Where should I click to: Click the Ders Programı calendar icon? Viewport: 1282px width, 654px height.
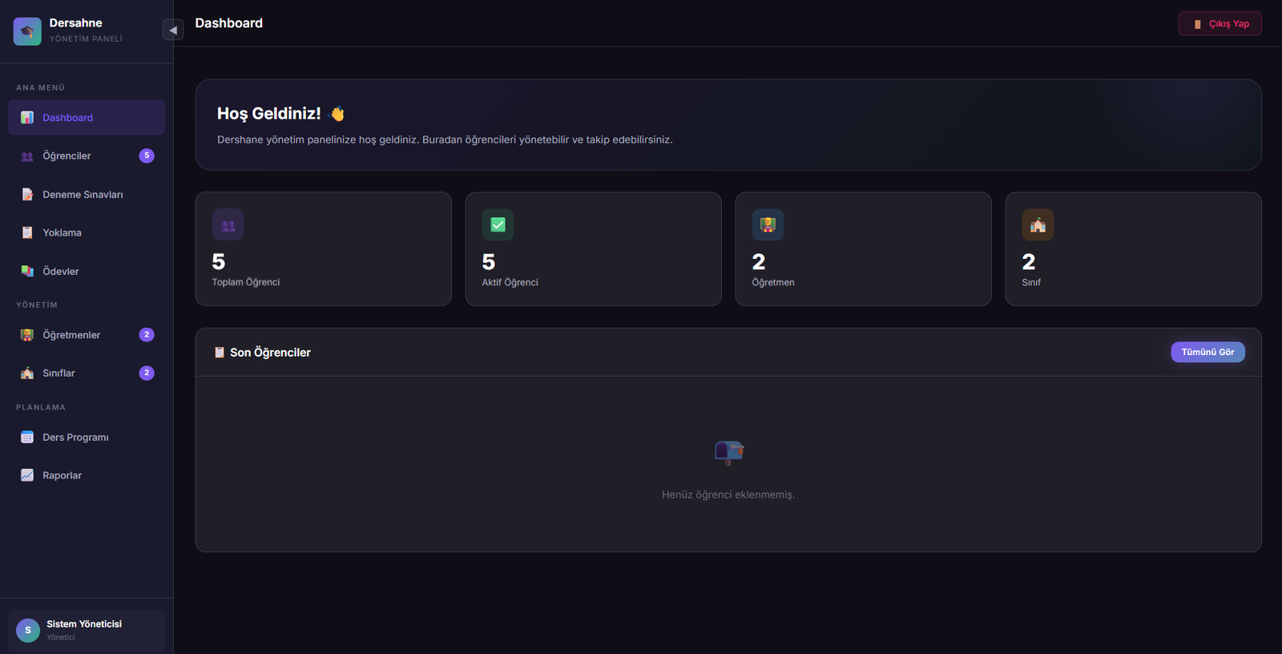click(27, 438)
